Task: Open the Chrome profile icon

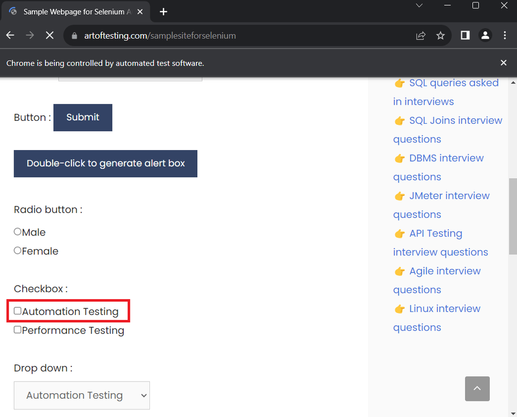Action: (x=485, y=35)
